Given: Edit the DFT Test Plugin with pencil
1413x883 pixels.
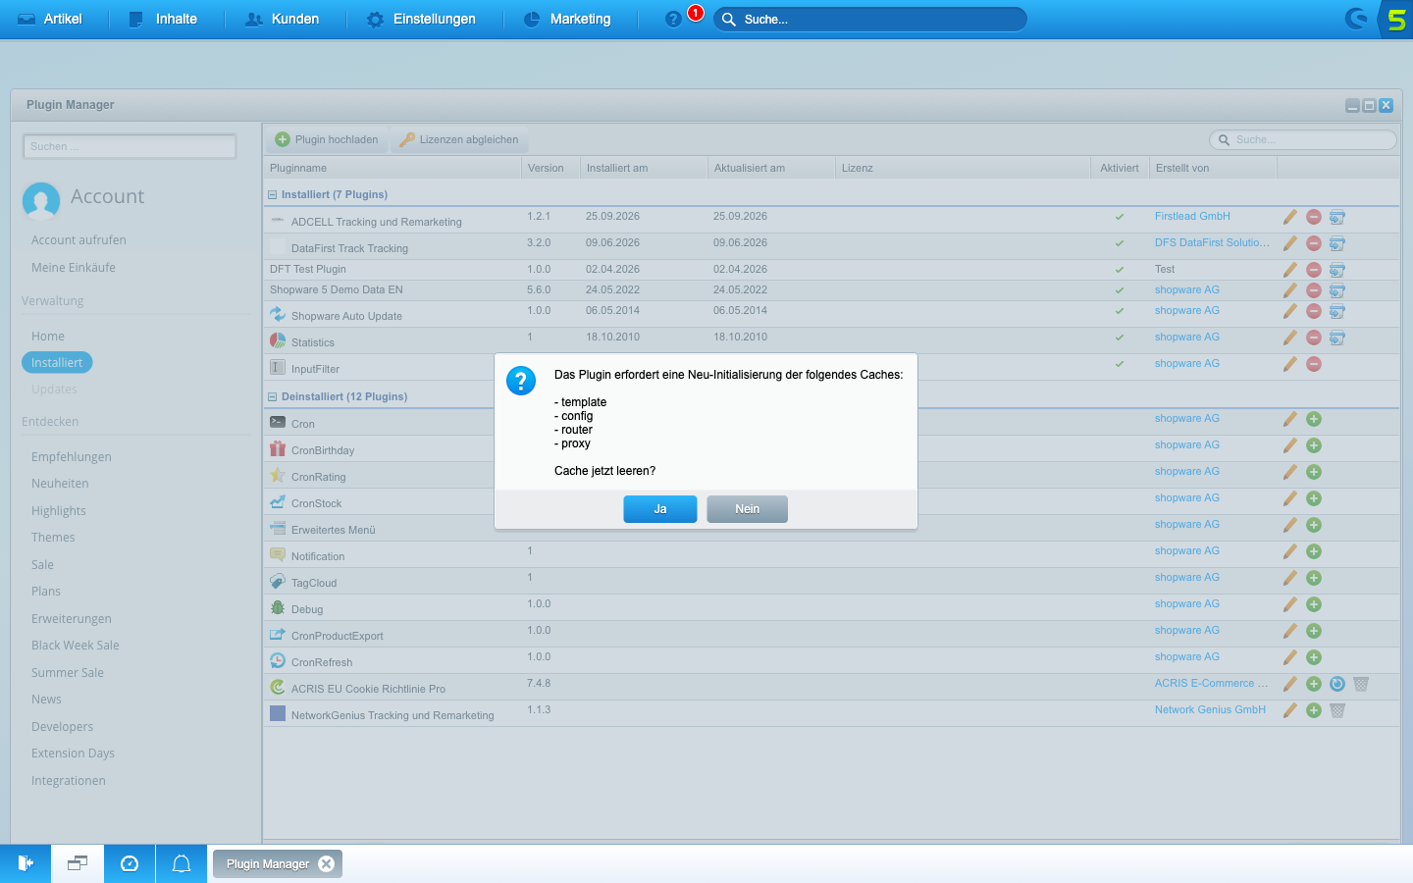Looking at the screenshot, I should tap(1290, 270).
